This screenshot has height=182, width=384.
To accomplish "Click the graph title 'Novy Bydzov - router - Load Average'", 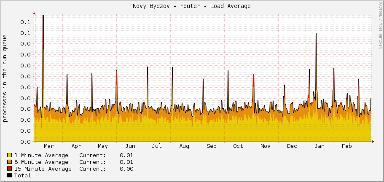I will pos(192,6).
